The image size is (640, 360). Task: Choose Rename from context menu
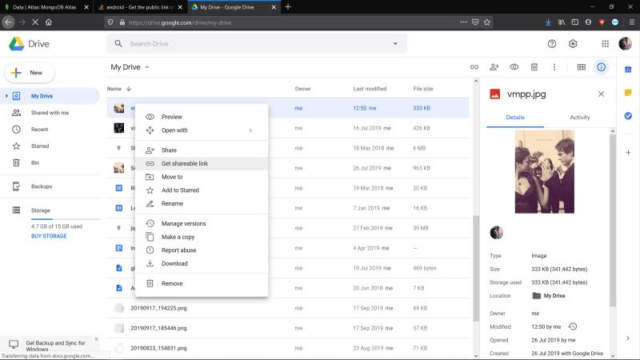tap(202, 203)
